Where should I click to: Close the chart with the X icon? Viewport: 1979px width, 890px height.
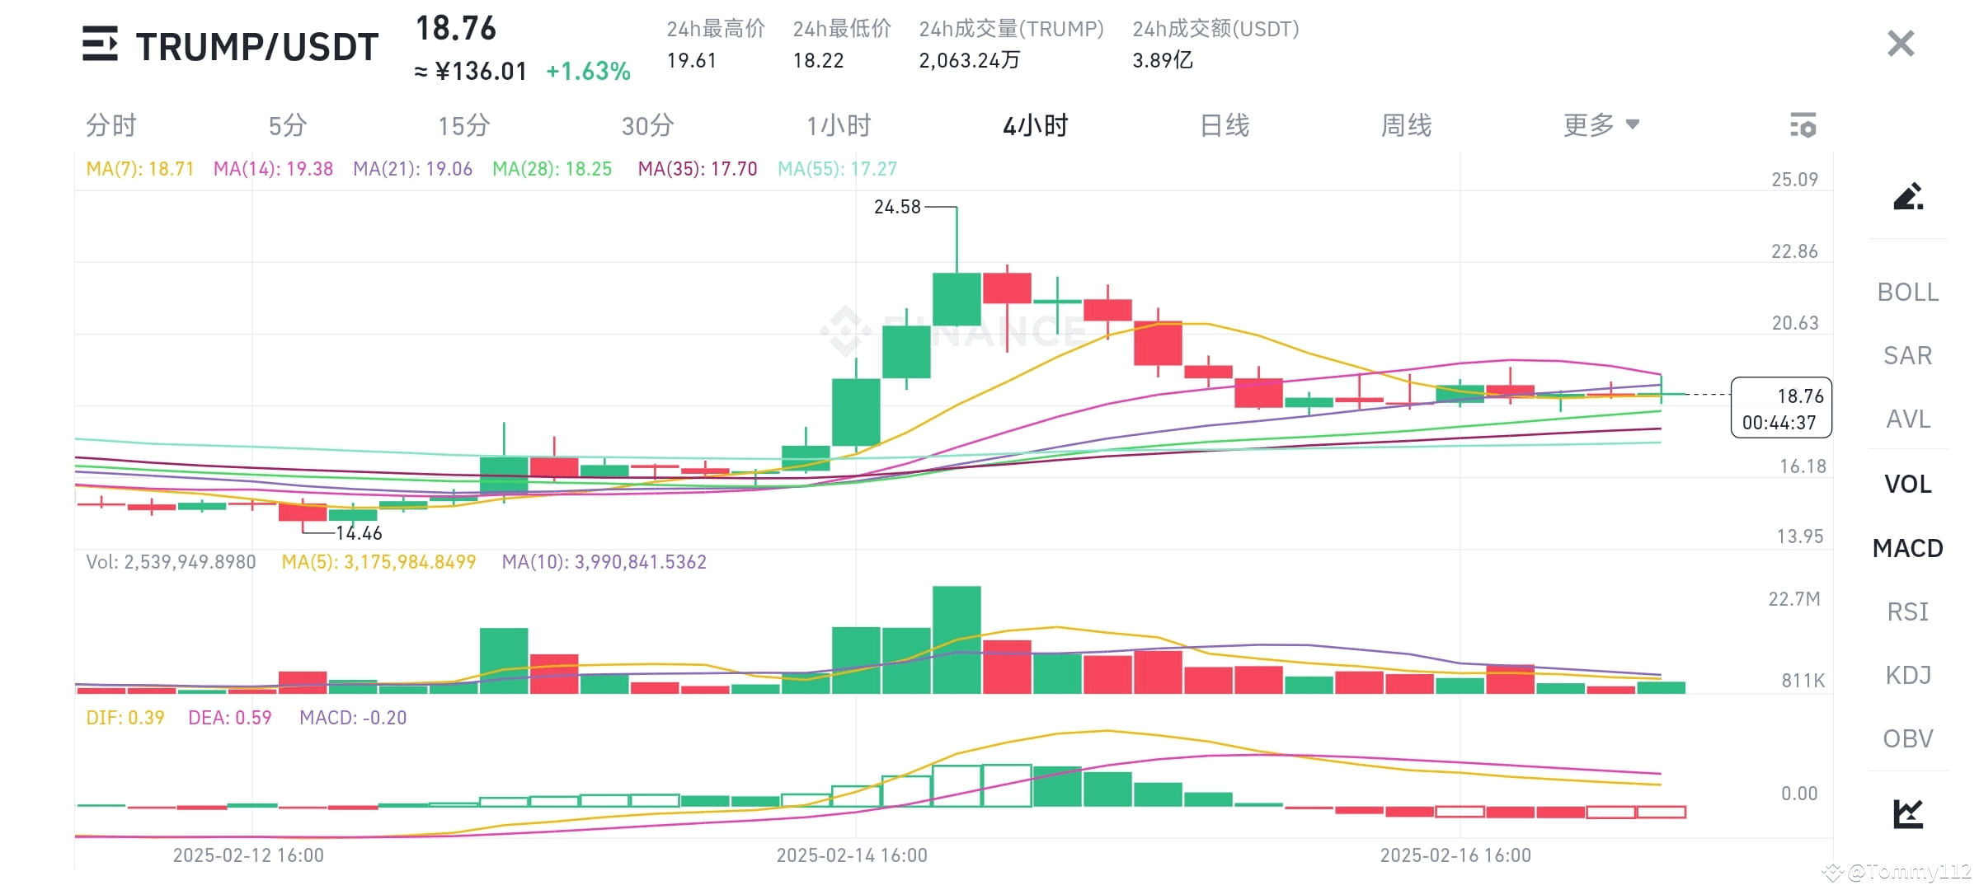point(1900,43)
